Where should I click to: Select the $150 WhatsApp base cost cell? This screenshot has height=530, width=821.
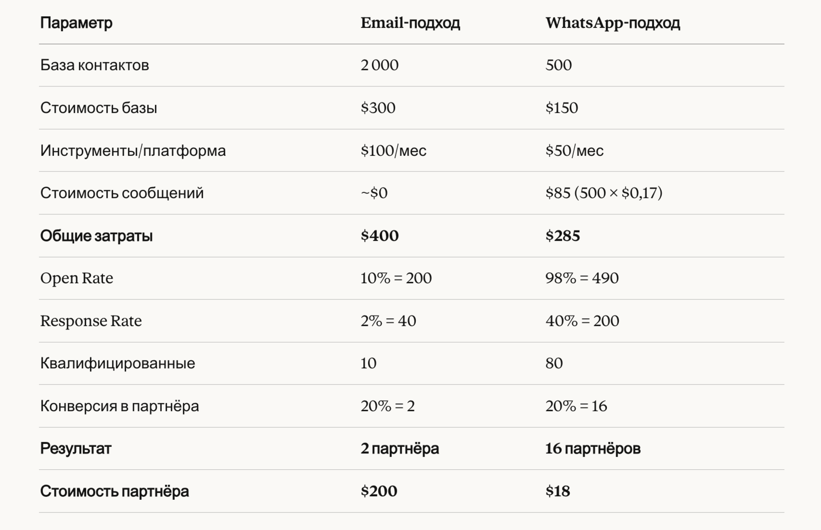(x=562, y=107)
